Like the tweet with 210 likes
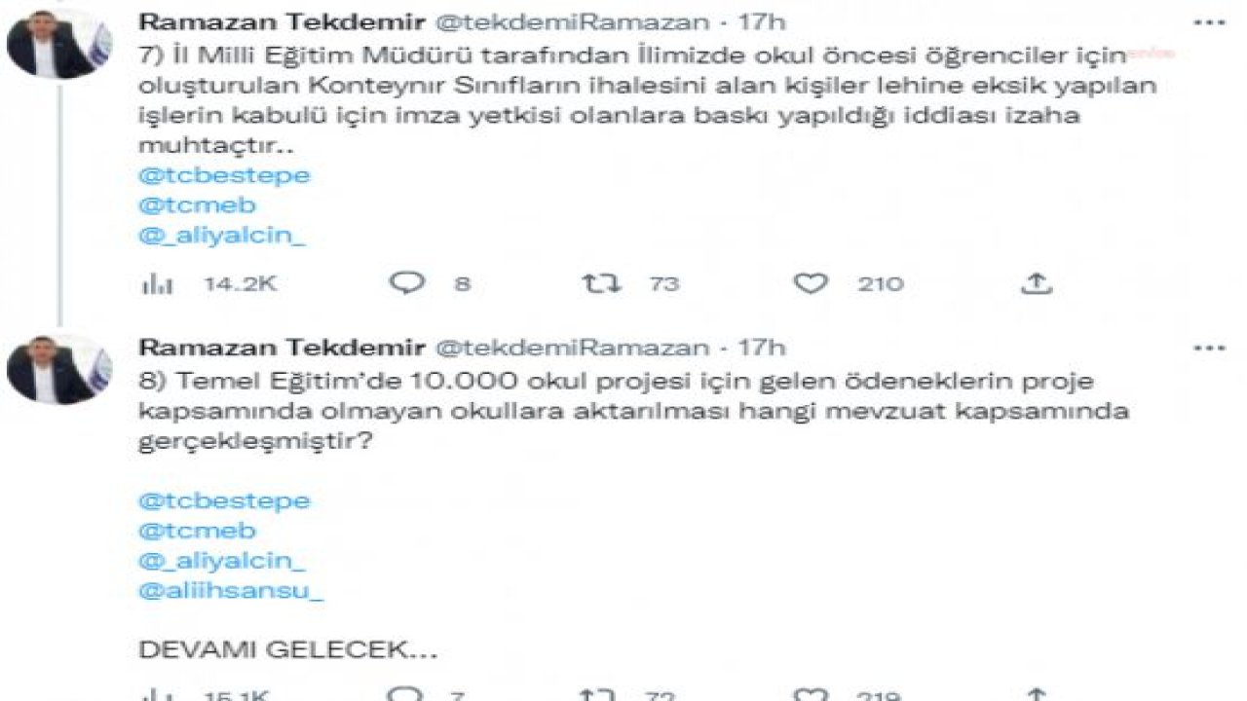This screenshot has width=1247, height=701. click(x=810, y=283)
